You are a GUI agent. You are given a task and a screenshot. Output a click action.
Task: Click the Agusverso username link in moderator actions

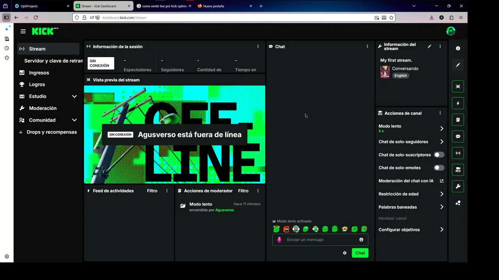point(225,210)
